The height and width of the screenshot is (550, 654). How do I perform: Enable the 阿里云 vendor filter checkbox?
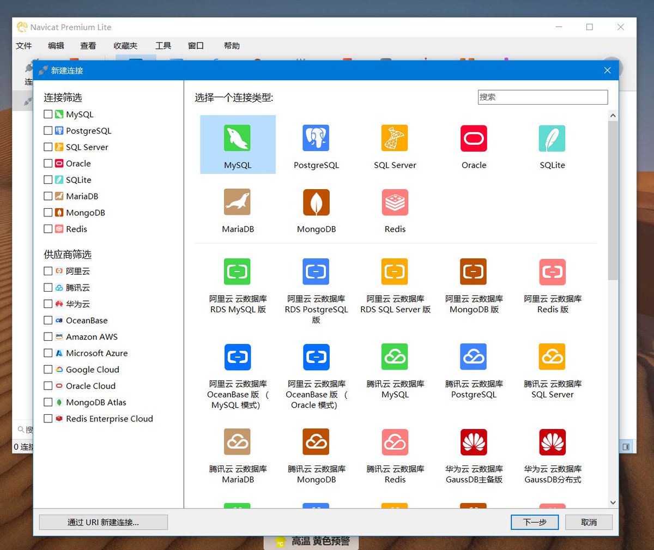48,271
